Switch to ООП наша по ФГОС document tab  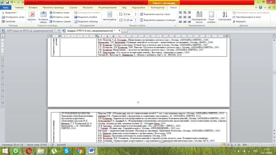coord(29,31)
